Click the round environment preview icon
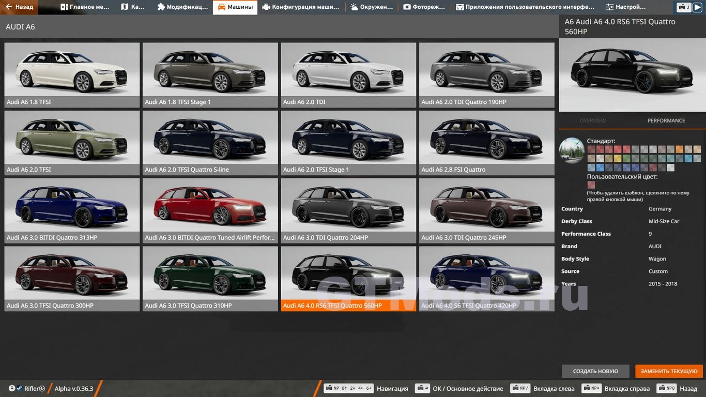Viewport: 706px width, 397px height. (572, 150)
